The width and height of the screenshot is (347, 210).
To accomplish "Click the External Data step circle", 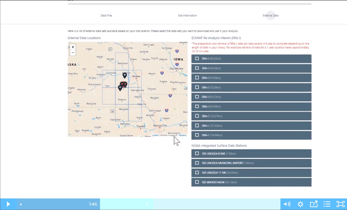I will tap(271, 15).
